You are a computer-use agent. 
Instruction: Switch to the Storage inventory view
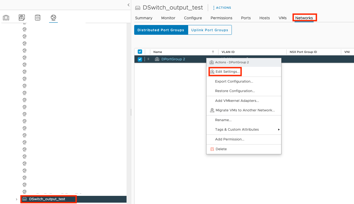(37, 17)
